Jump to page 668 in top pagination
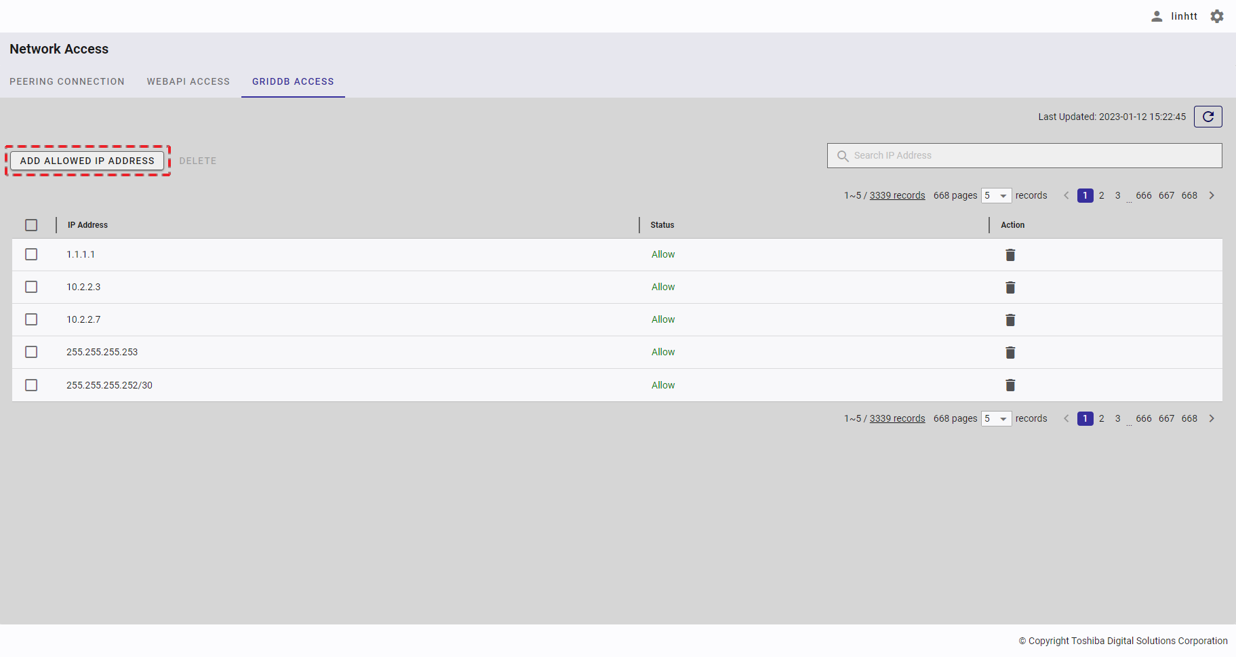Screen dimensions: 1236x657 (1189, 196)
